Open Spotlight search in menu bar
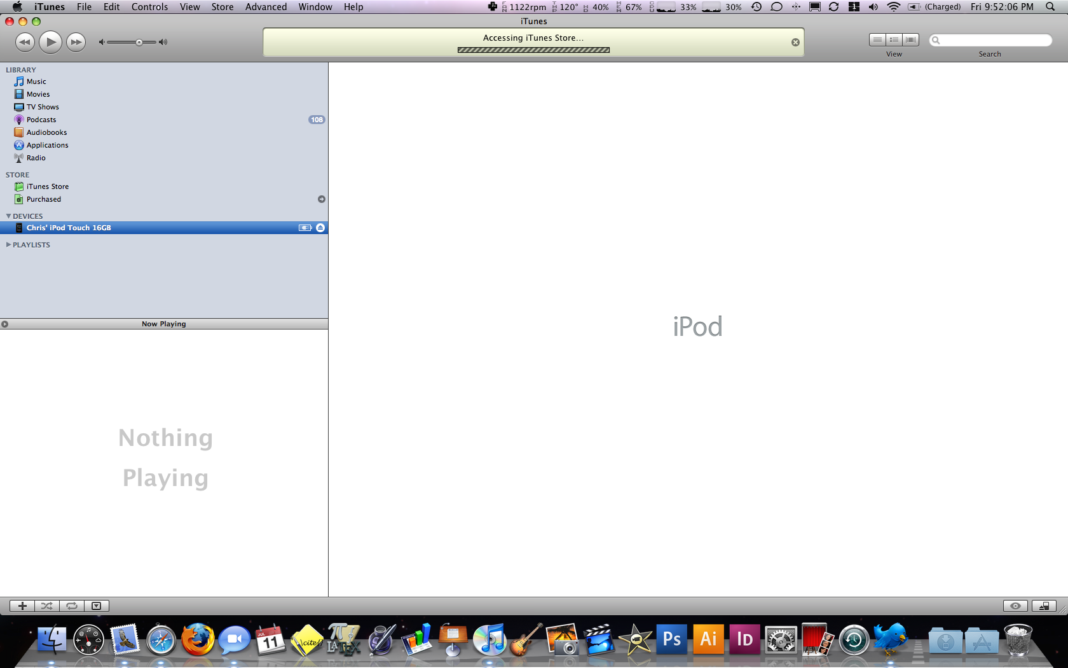The width and height of the screenshot is (1068, 668). pos(1050,7)
